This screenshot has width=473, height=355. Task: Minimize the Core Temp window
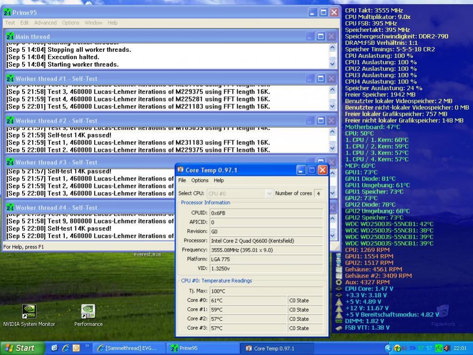[301, 170]
